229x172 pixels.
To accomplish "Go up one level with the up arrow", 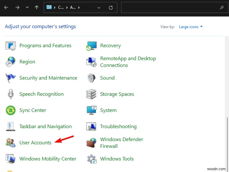I will 37,7.
